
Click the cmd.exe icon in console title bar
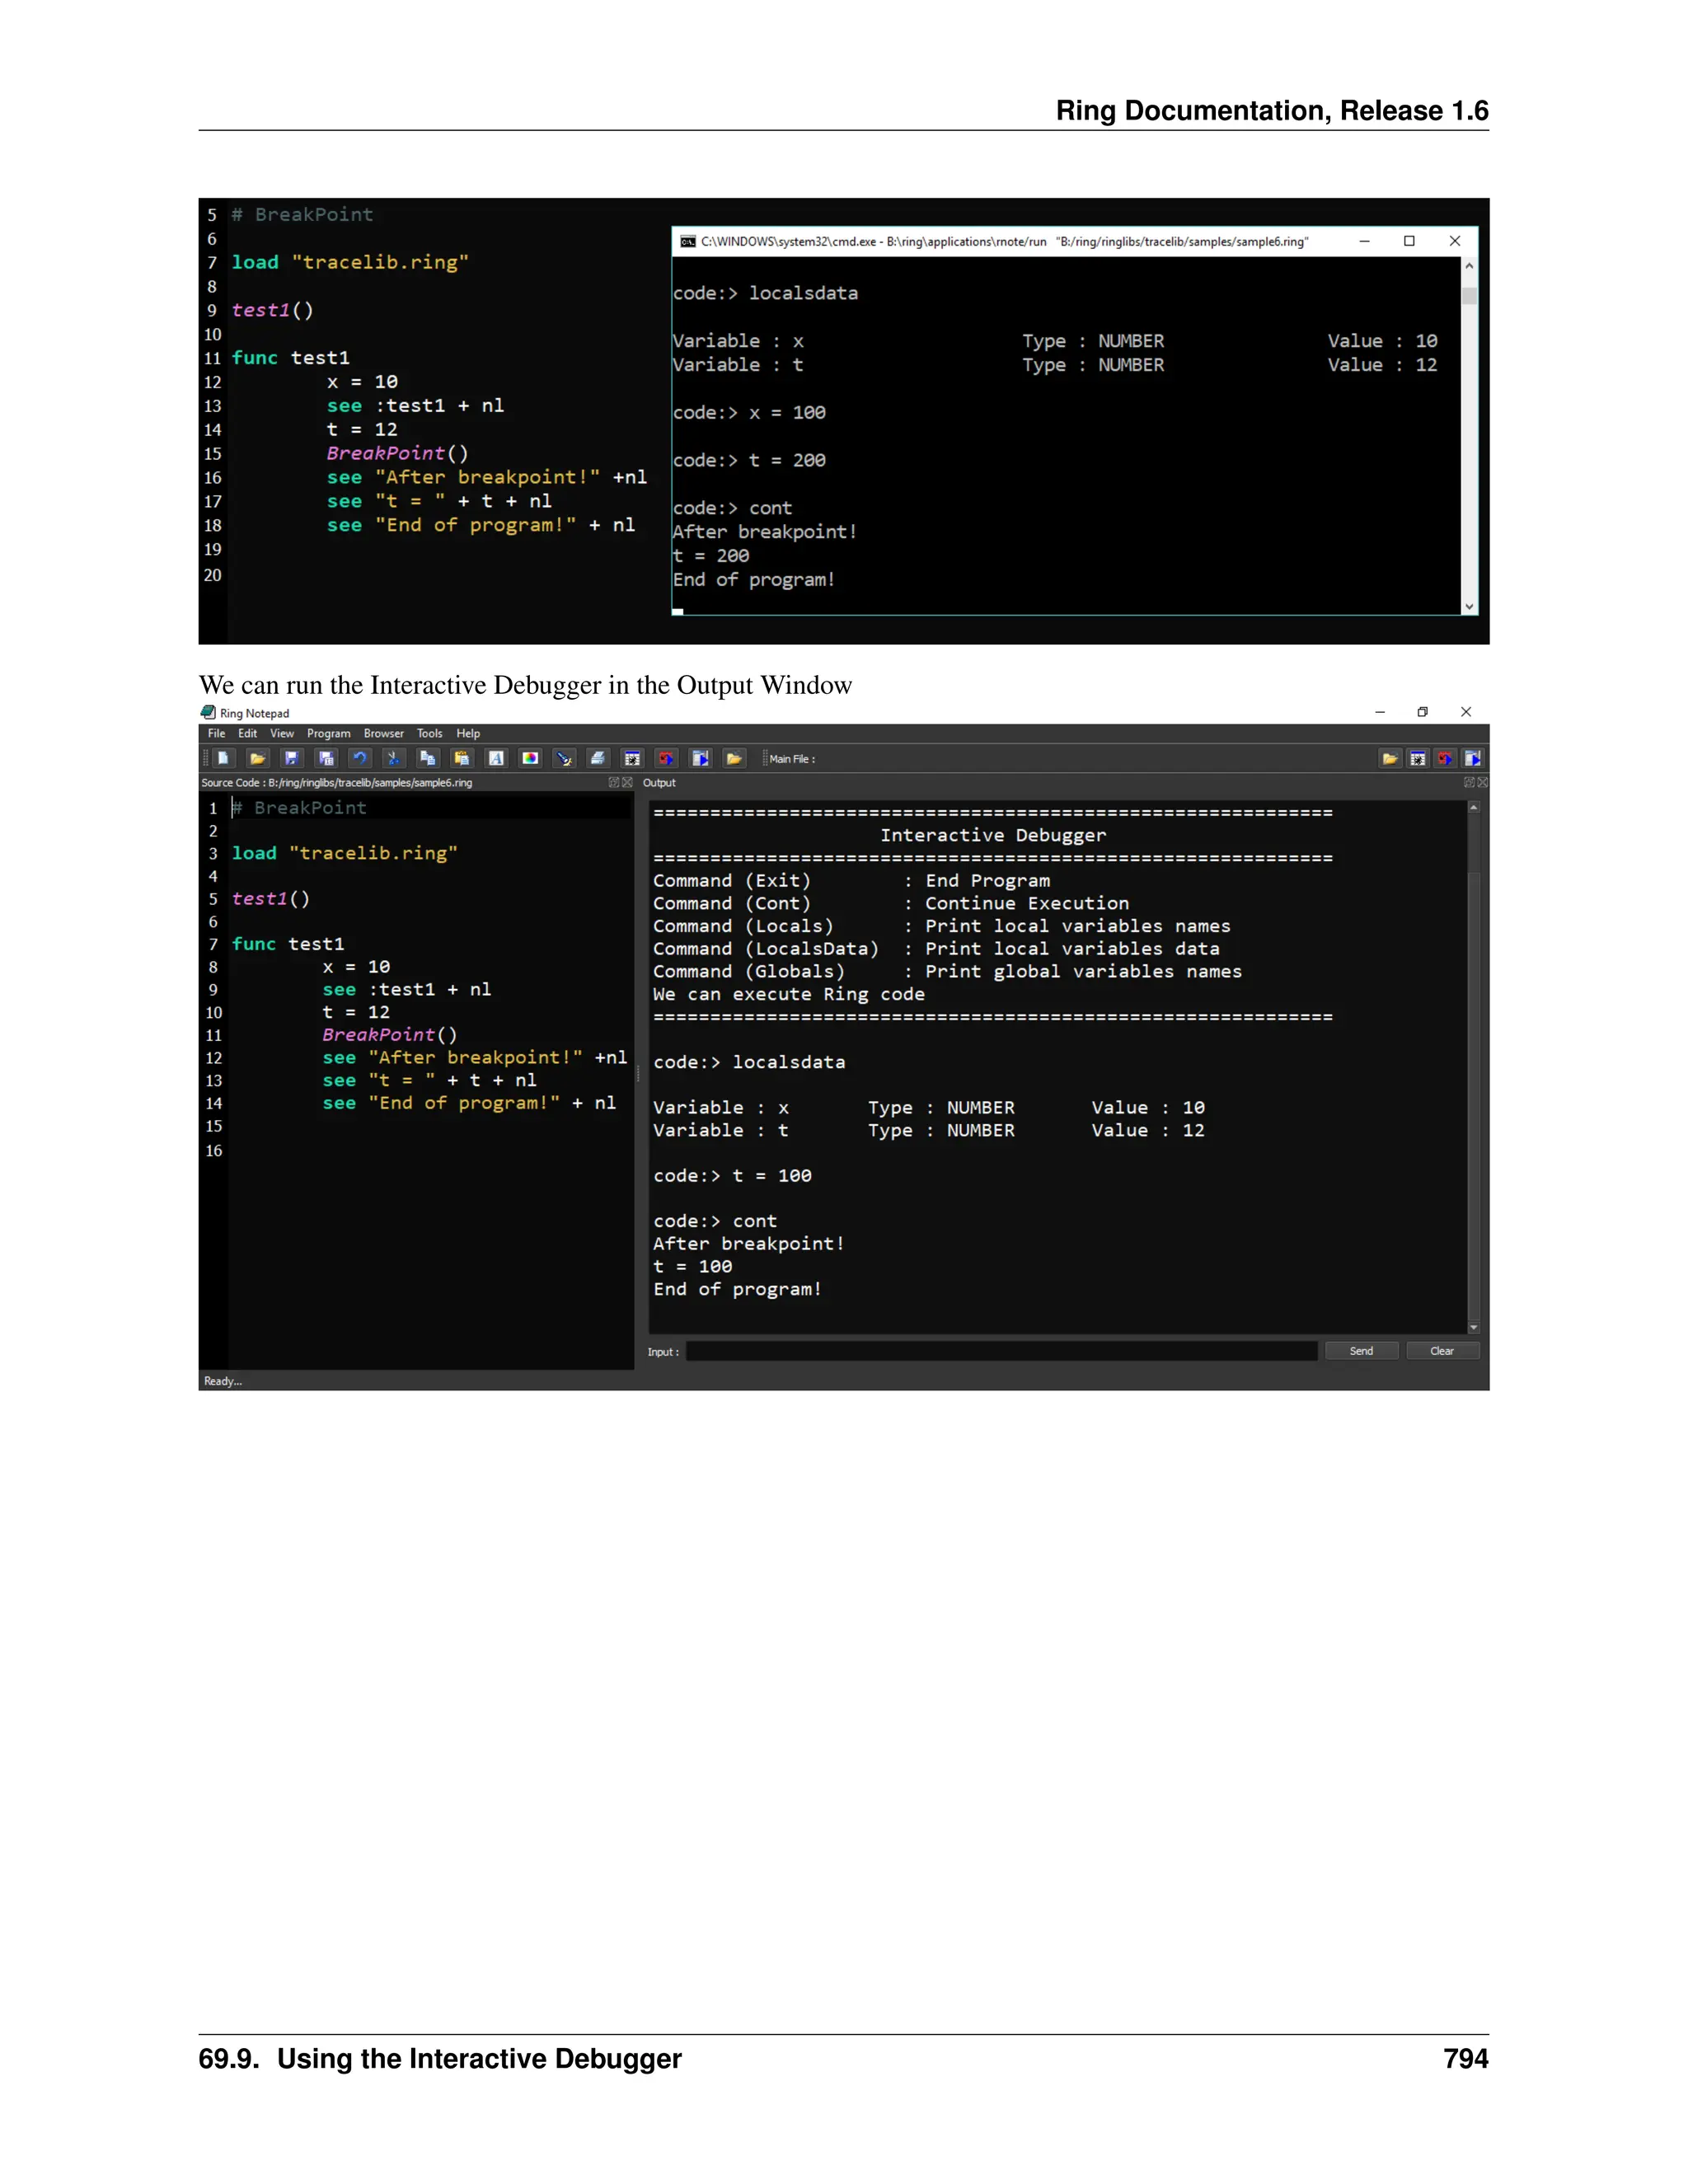click(x=688, y=242)
